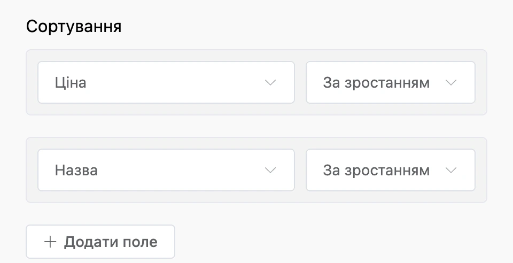
Task: Click chevron of За зростанням beside Назва
Action: pos(451,170)
